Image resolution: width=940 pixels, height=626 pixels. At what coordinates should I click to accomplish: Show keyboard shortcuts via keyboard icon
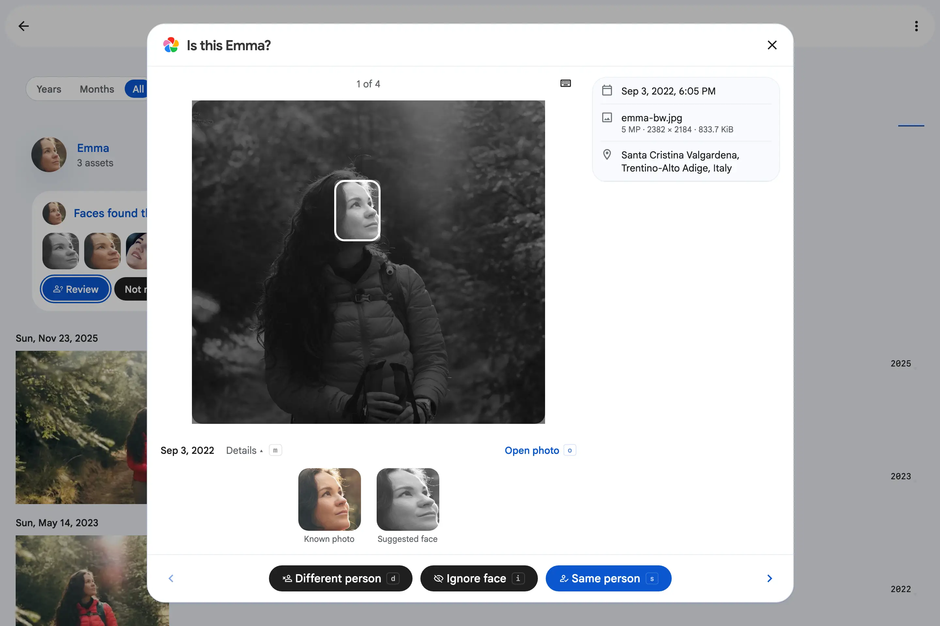tap(565, 83)
